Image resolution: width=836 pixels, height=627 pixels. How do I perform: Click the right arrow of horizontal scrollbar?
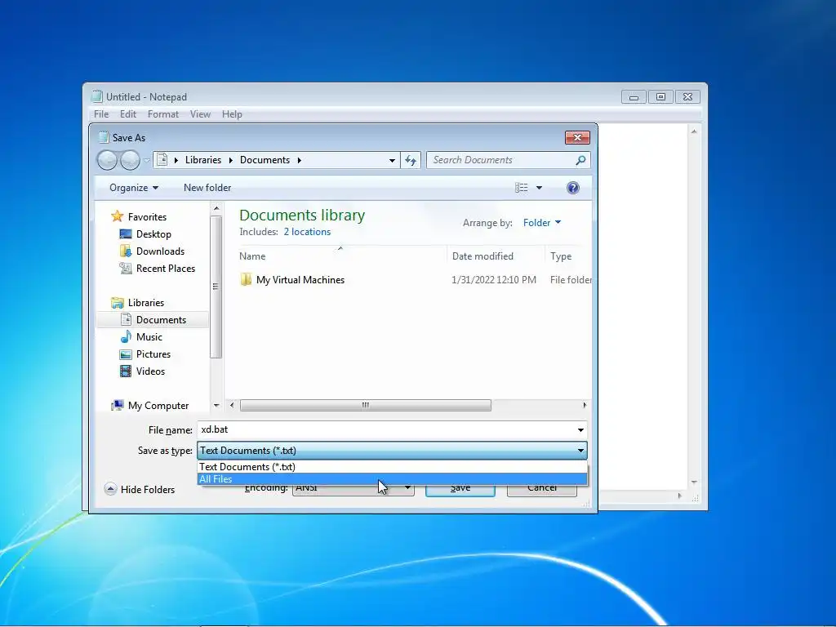click(585, 405)
